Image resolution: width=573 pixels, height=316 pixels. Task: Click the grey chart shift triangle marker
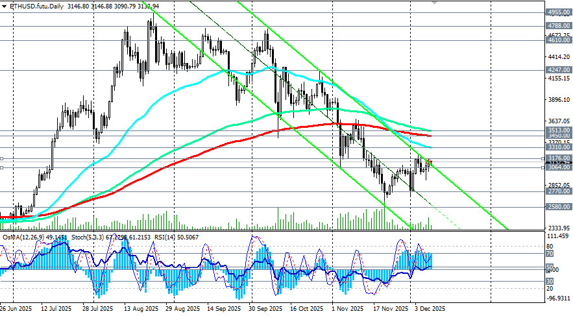(x=433, y=2)
